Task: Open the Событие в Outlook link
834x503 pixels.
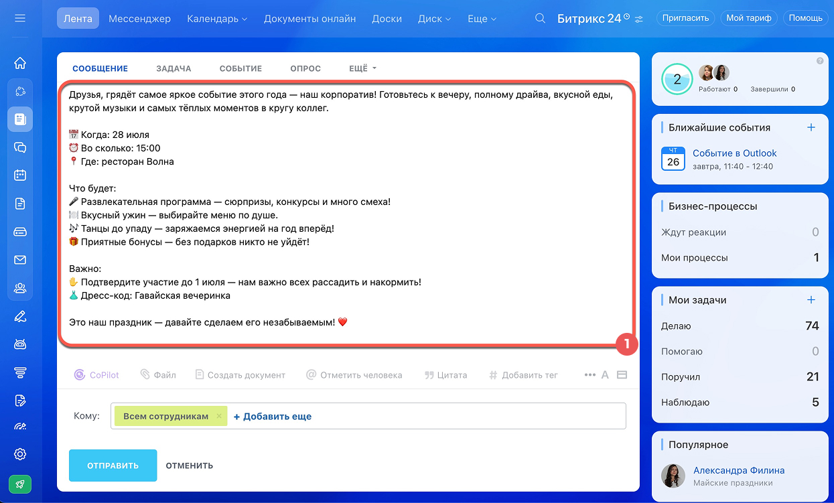Action: coord(735,153)
